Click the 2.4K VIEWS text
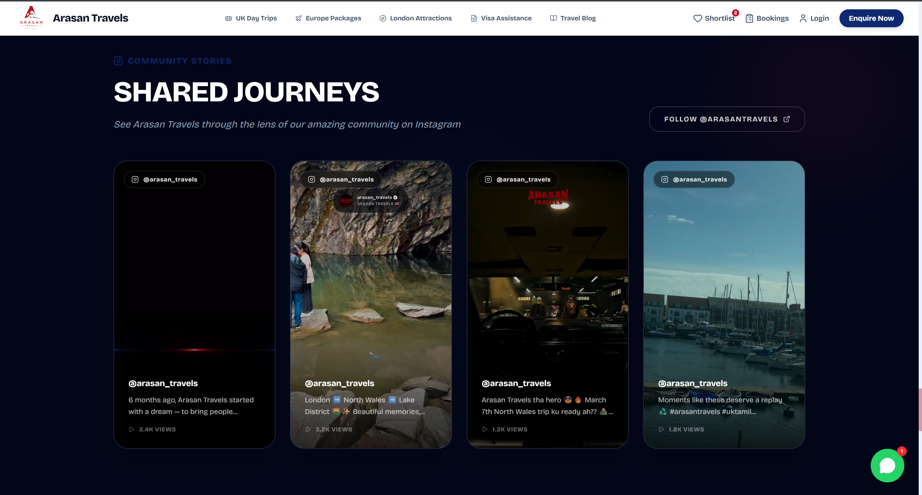The height and width of the screenshot is (495, 922). (x=158, y=429)
